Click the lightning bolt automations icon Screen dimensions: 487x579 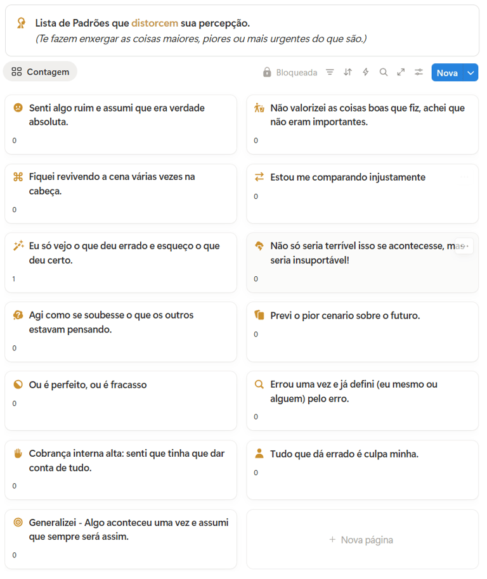[365, 72]
